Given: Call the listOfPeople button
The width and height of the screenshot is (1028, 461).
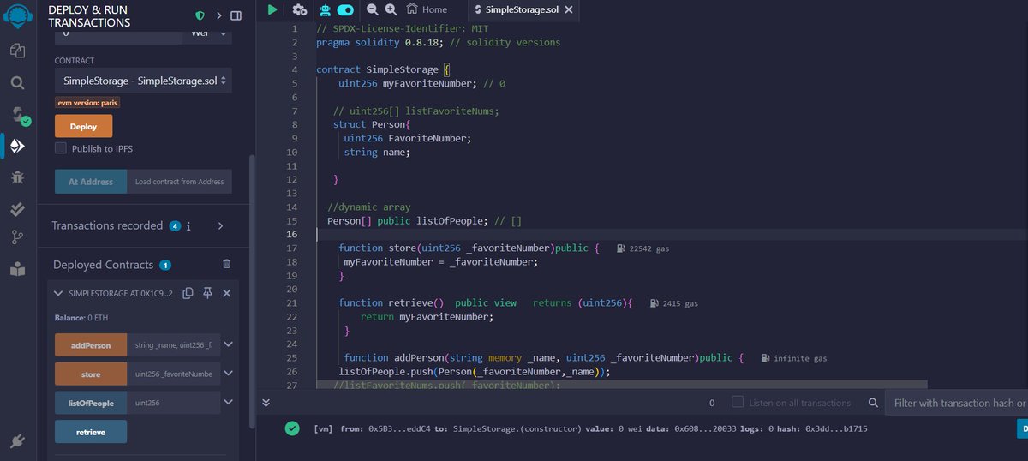Looking at the screenshot, I should [91, 403].
